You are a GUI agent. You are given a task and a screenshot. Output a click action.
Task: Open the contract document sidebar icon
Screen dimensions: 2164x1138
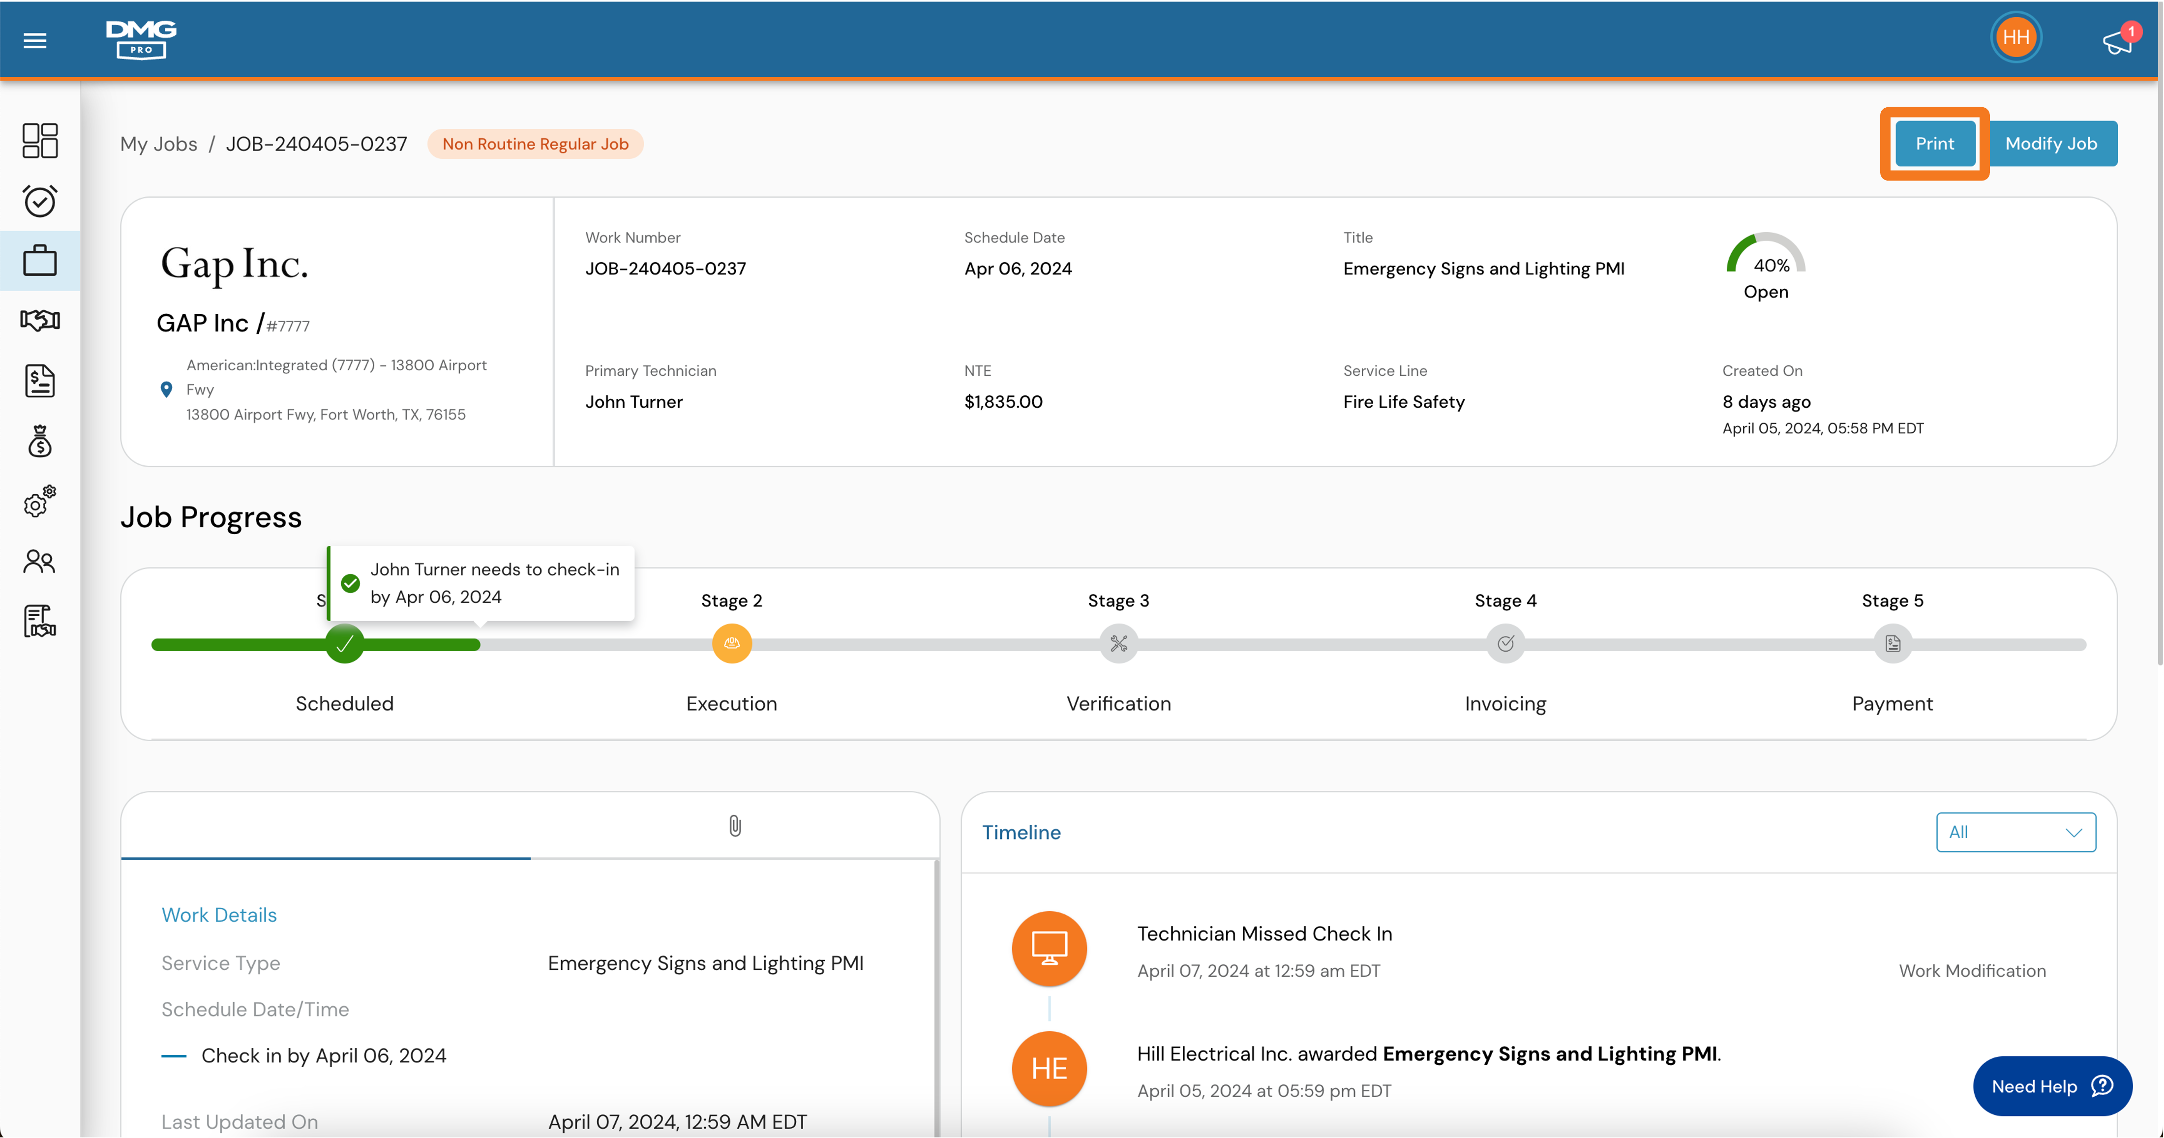[x=39, y=622]
